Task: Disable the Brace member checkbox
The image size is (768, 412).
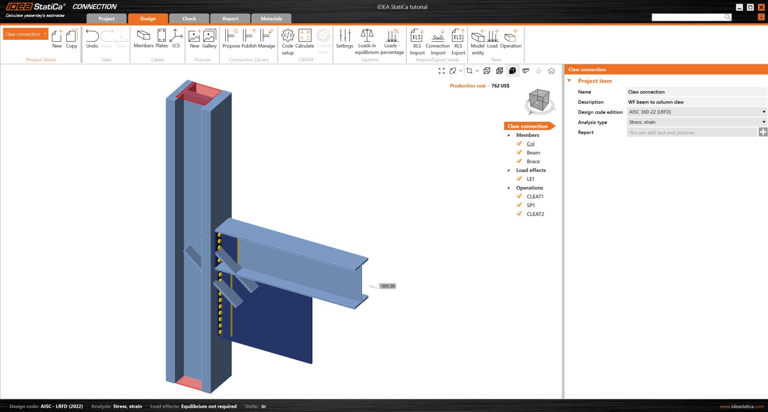Action: (519, 161)
